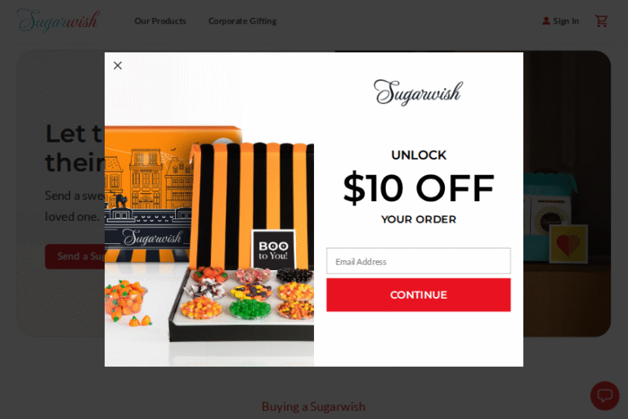Open the Corporate Gifting menu
The image size is (628, 419).
[242, 20]
